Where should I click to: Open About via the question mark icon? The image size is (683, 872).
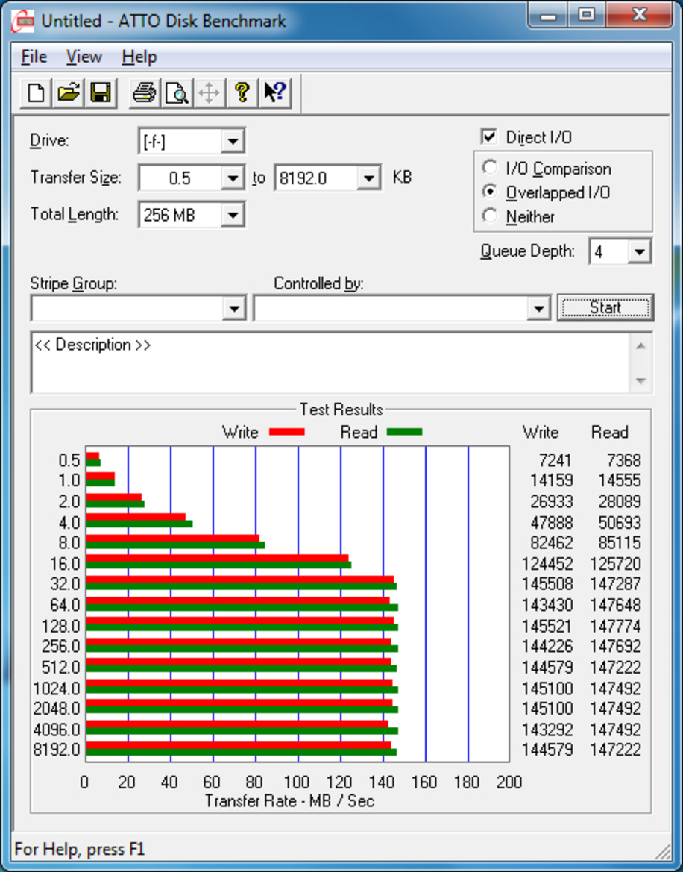tap(242, 92)
